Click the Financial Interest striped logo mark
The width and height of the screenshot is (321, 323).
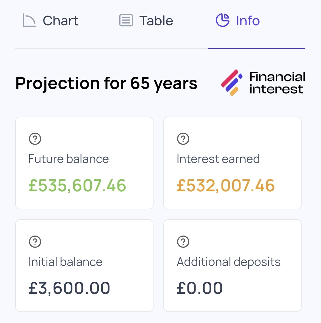coord(232,83)
